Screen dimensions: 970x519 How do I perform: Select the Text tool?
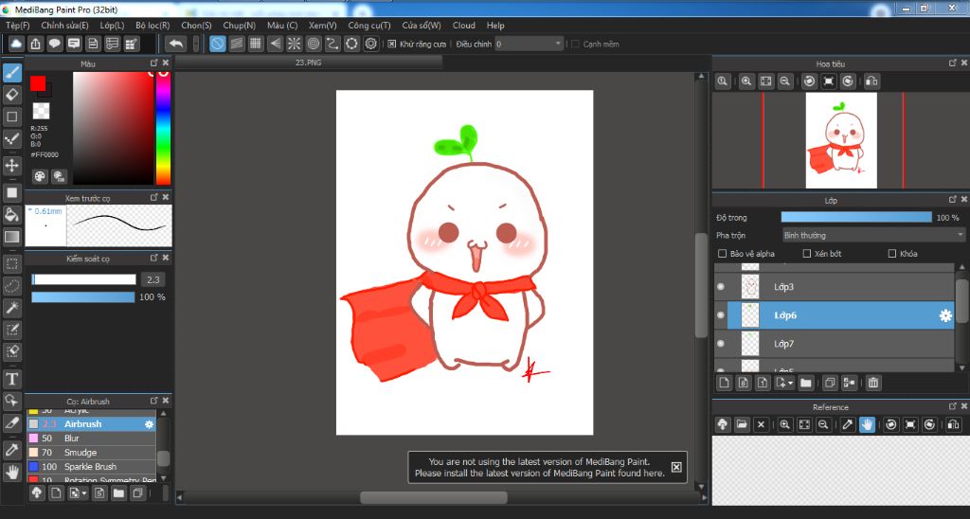[x=11, y=379]
